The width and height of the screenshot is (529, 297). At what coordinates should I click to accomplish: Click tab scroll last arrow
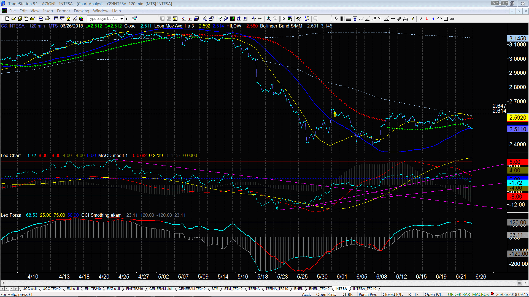16,289
